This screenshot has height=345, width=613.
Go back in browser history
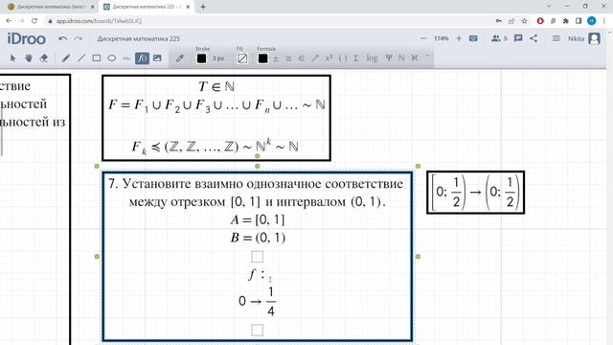point(9,21)
